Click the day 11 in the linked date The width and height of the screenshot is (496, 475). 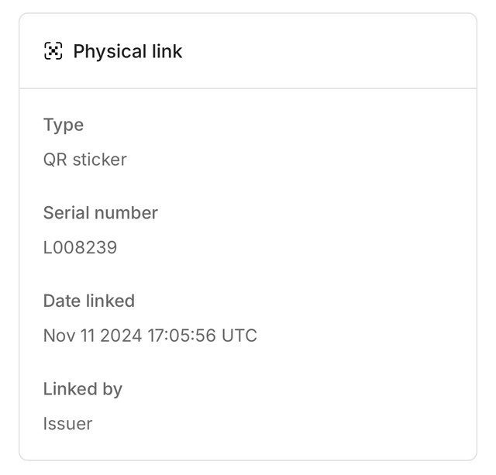click(x=88, y=336)
